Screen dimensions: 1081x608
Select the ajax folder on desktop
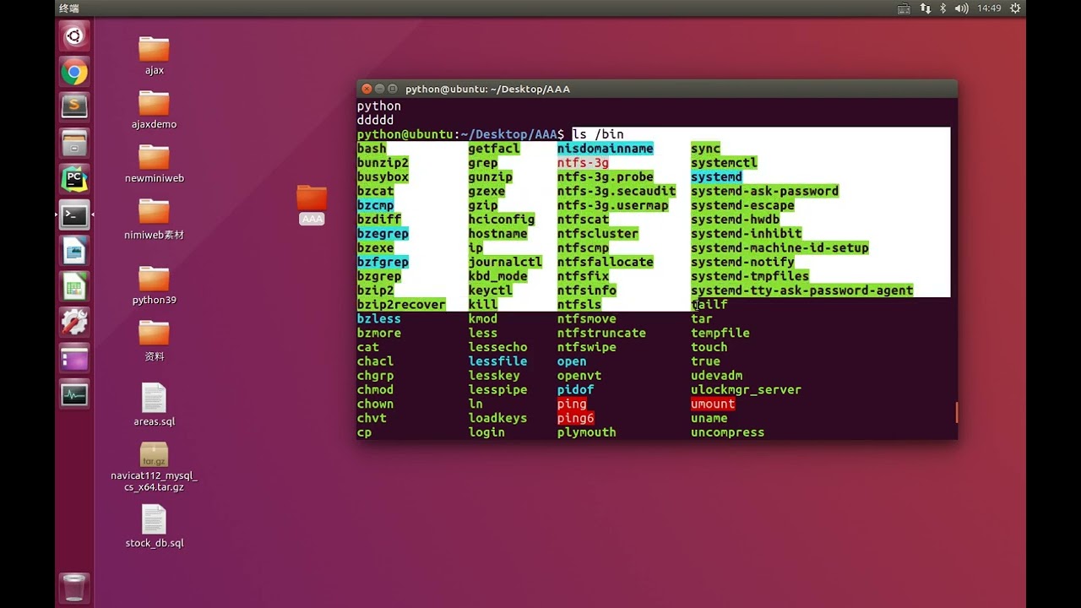[x=154, y=56]
